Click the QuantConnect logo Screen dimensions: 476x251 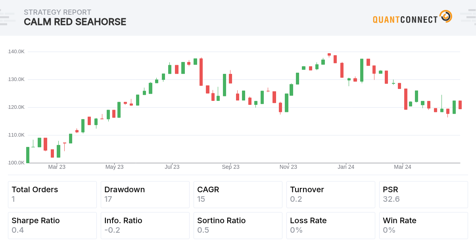coord(412,17)
